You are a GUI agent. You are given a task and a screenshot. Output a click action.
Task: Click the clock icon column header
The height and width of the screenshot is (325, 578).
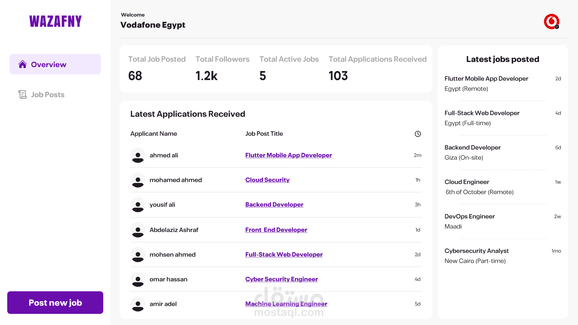point(418,134)
